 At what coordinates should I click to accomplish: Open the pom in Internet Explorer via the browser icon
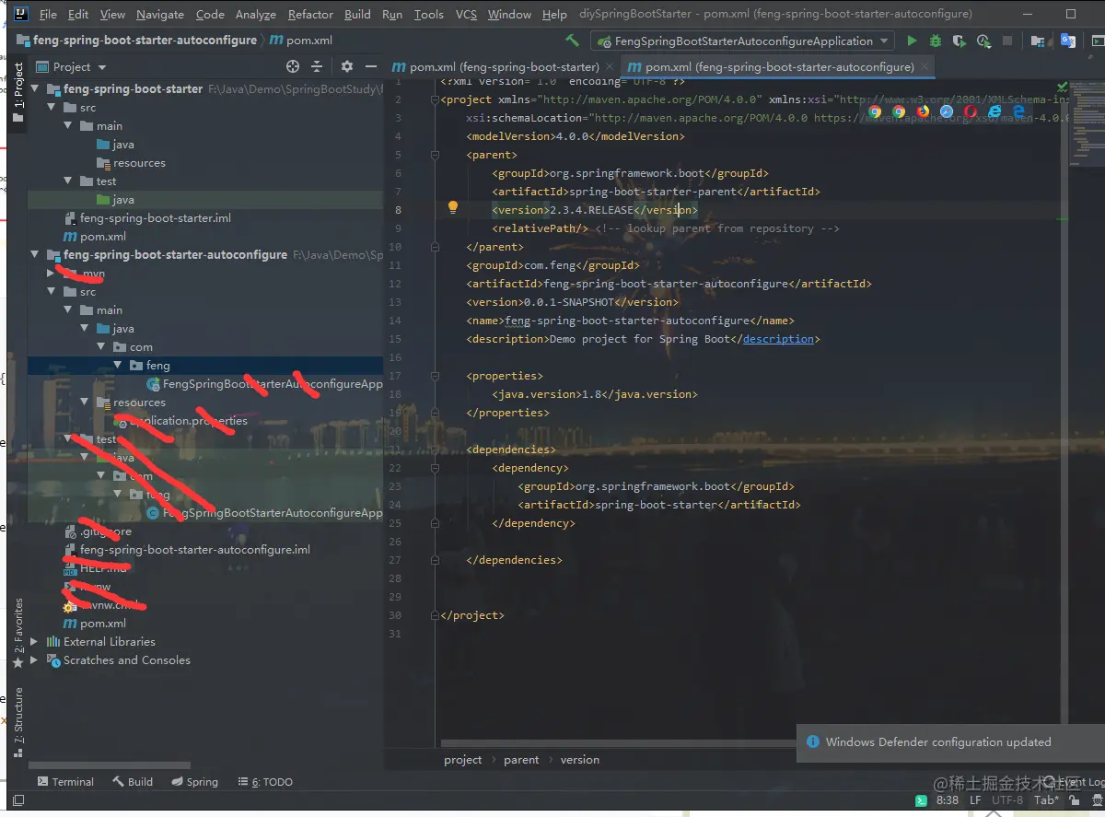coord(994,112)
